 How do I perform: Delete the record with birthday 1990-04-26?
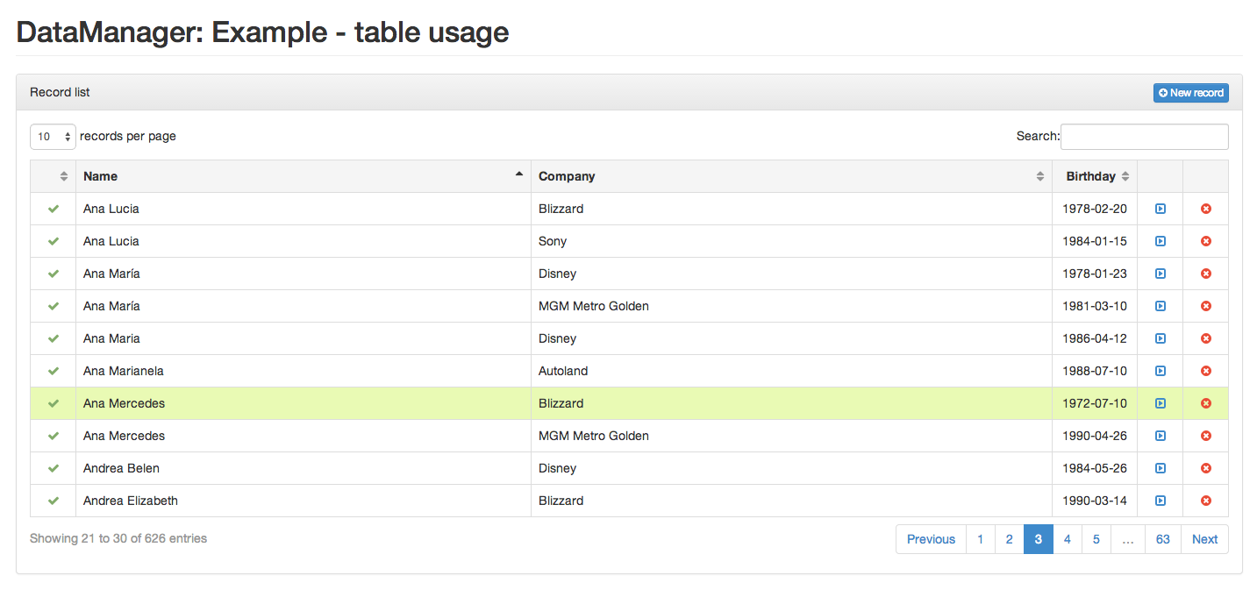point(1205,436)
